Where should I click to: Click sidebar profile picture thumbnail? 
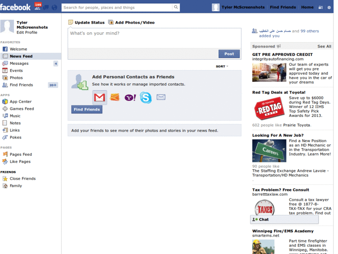(7, 27)
